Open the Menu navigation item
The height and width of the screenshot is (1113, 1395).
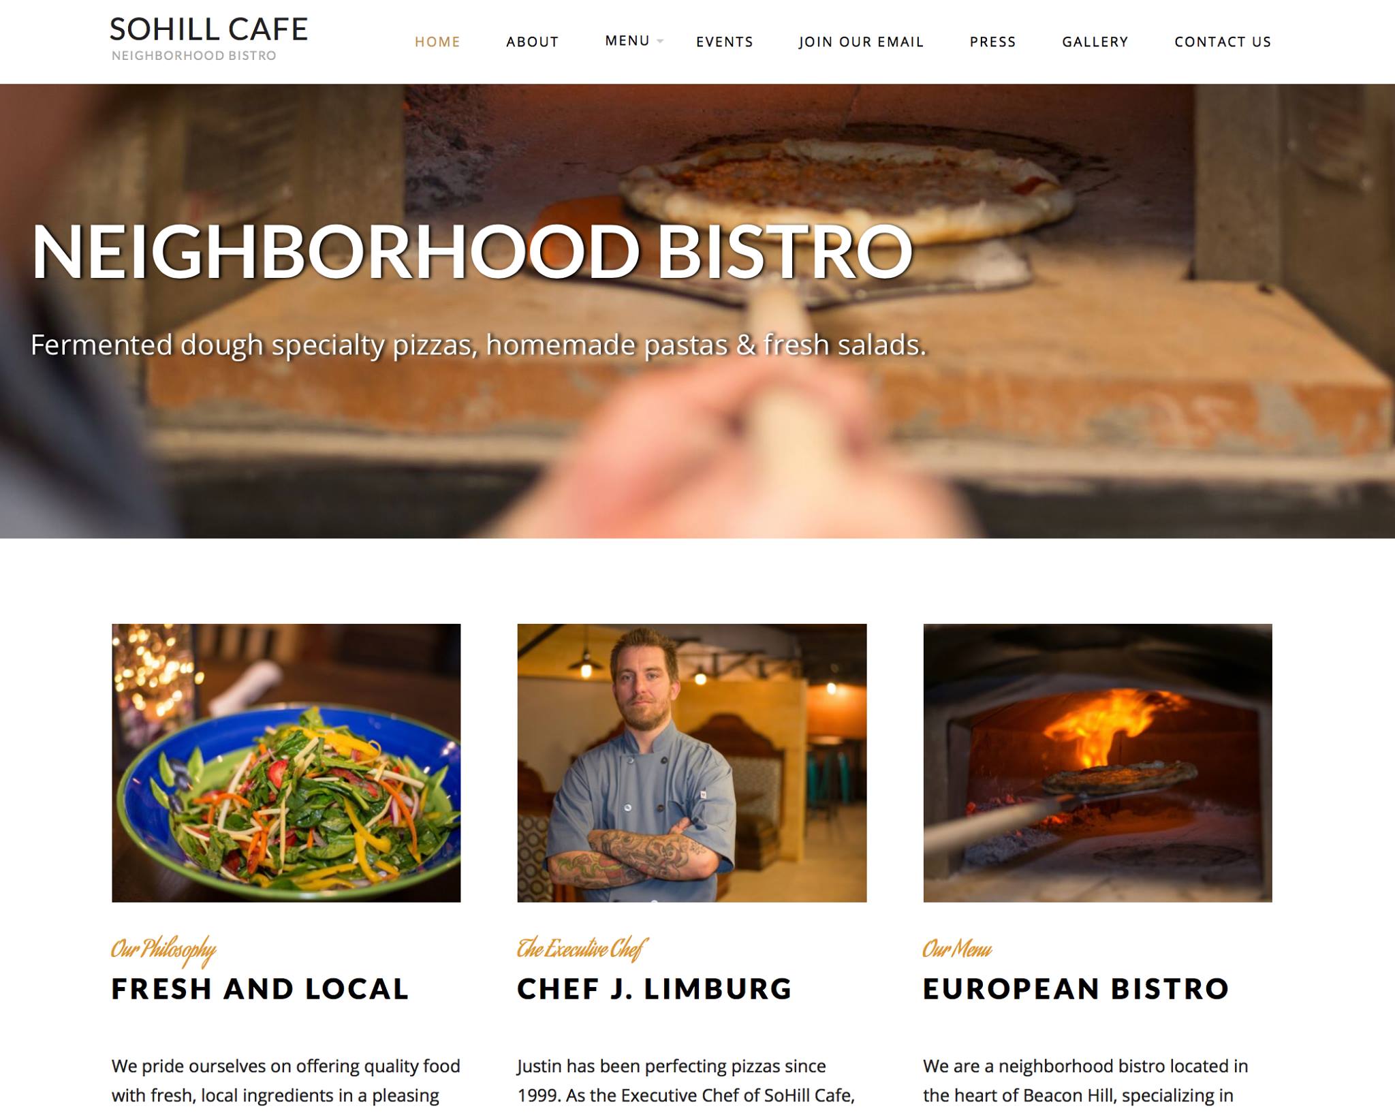627,41
